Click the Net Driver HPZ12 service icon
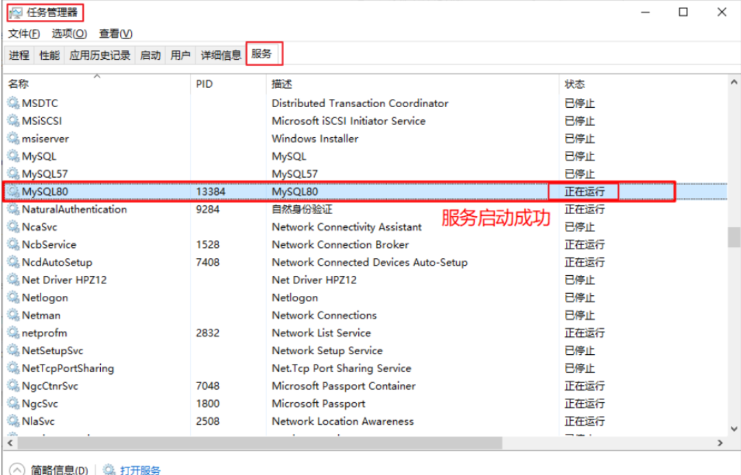 click(x=13, y=280)
